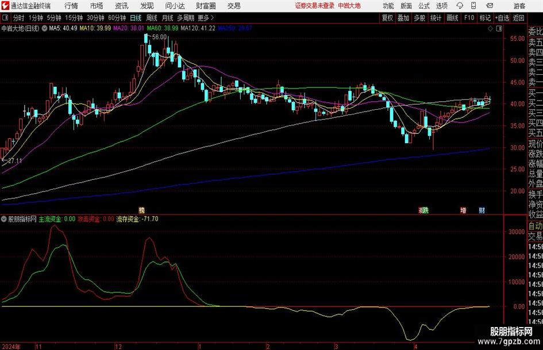Screen dimensions: 543x350
Task: Click the 流存资金: -71.70 value
Action: coord(137,219)
